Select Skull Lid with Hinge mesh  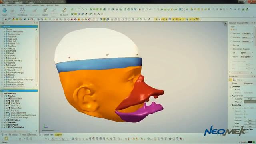pos(20,118)
